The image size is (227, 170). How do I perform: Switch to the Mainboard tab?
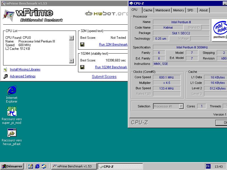[x=163, y=10]
